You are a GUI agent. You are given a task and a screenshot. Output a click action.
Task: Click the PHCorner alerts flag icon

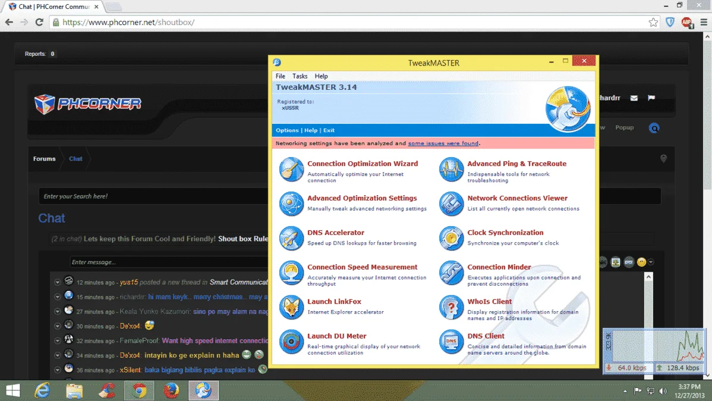[651, 98]
